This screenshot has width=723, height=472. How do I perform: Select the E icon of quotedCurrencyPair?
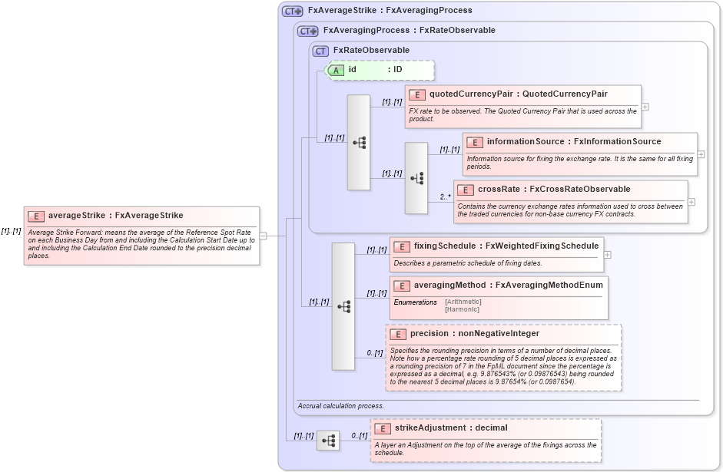click(419, 94)
